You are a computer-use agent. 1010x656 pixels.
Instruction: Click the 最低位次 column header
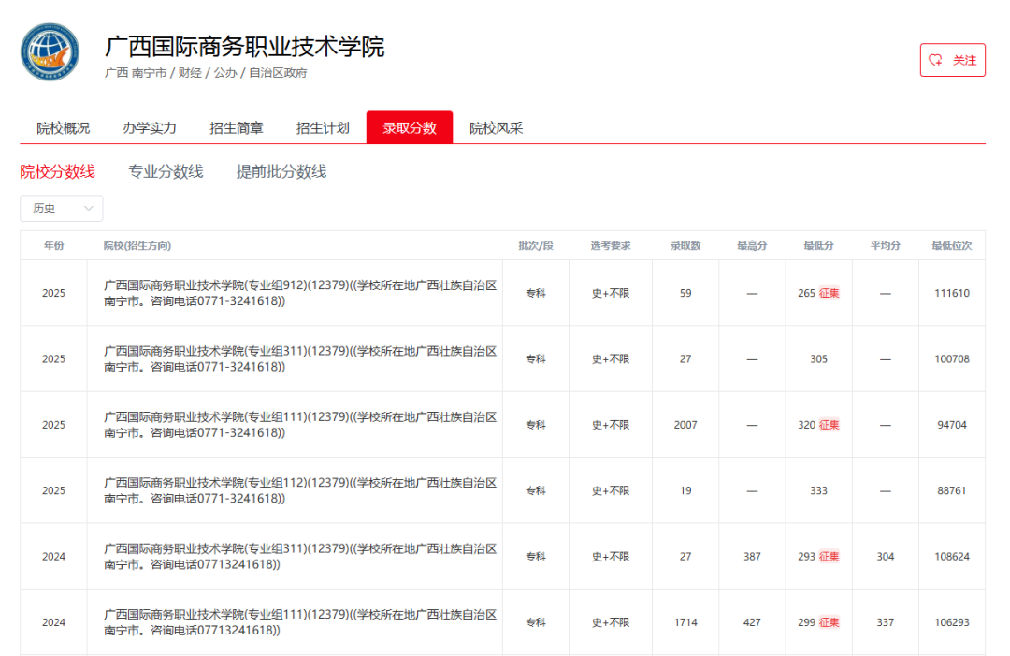[x=952, y=245]
